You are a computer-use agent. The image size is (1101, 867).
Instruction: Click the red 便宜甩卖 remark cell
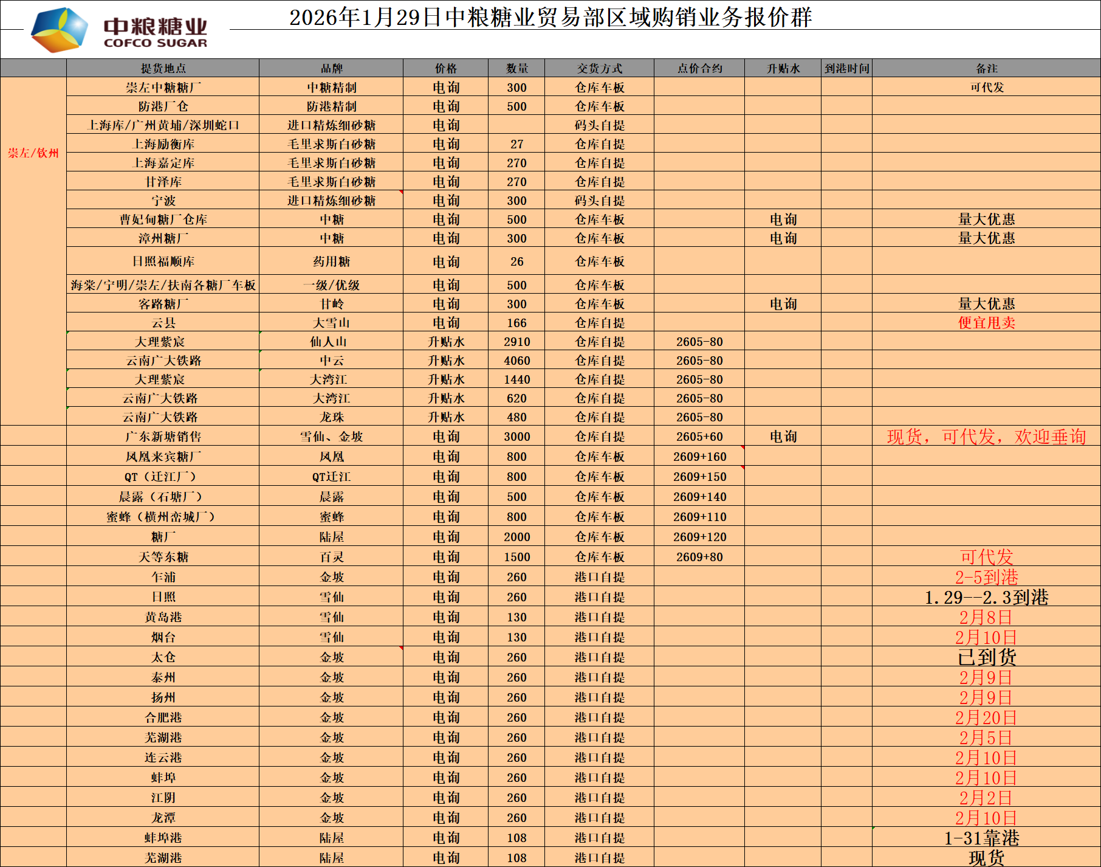(x=986, y=323)
